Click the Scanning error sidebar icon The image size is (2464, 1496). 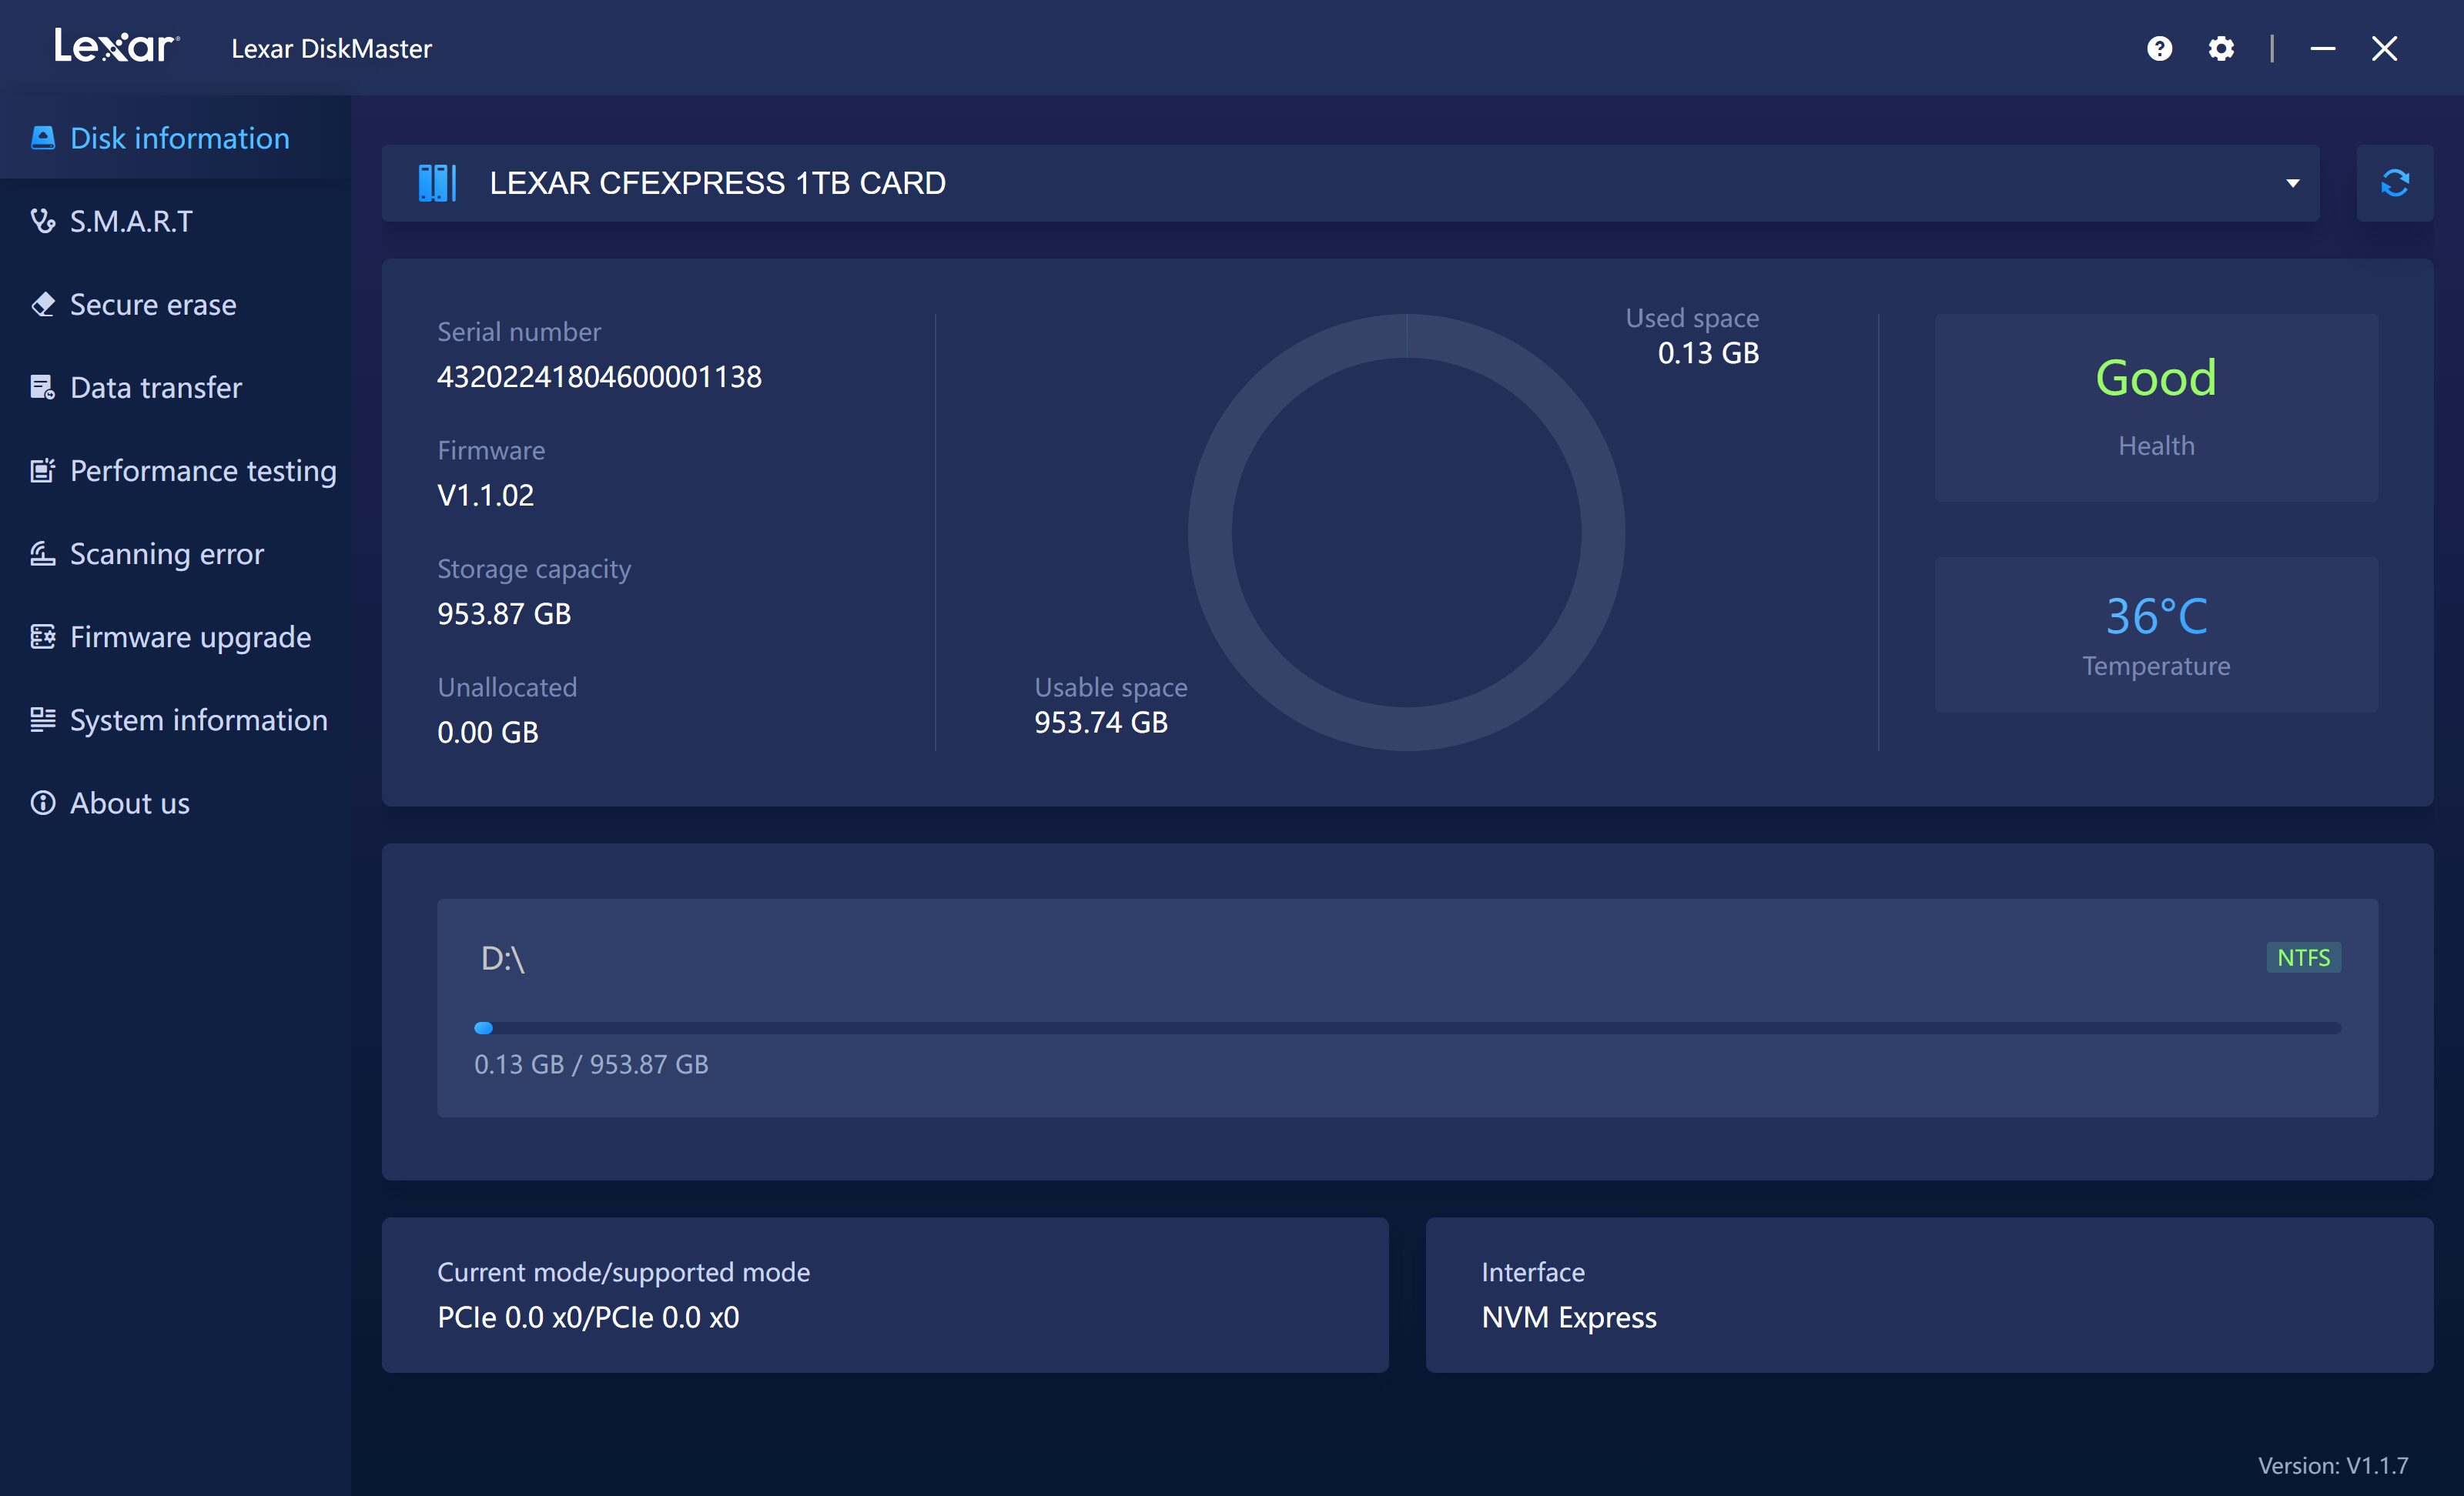click(42, 553)
